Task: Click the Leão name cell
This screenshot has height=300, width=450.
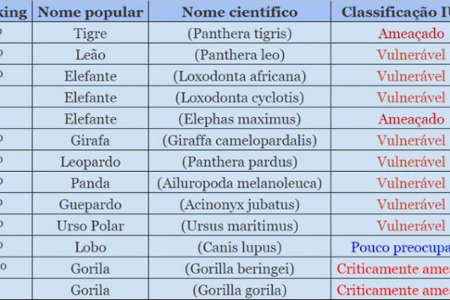Action: pos(90,55)
